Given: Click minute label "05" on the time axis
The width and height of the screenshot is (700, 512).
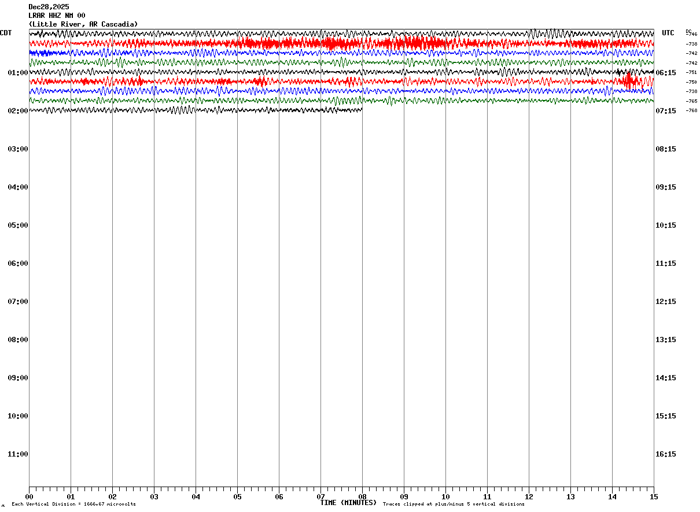Looking at the screenshot, I should point(237,496).
